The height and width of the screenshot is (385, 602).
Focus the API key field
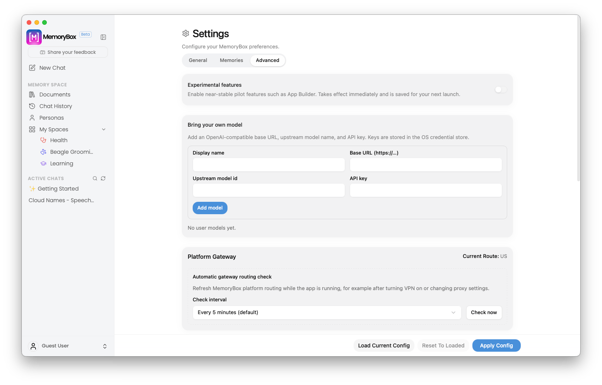(x=426, y=190)
